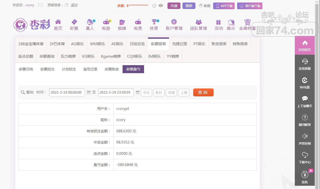
Task: Open the 首页 home nav icon
Action: pos(58,22)
